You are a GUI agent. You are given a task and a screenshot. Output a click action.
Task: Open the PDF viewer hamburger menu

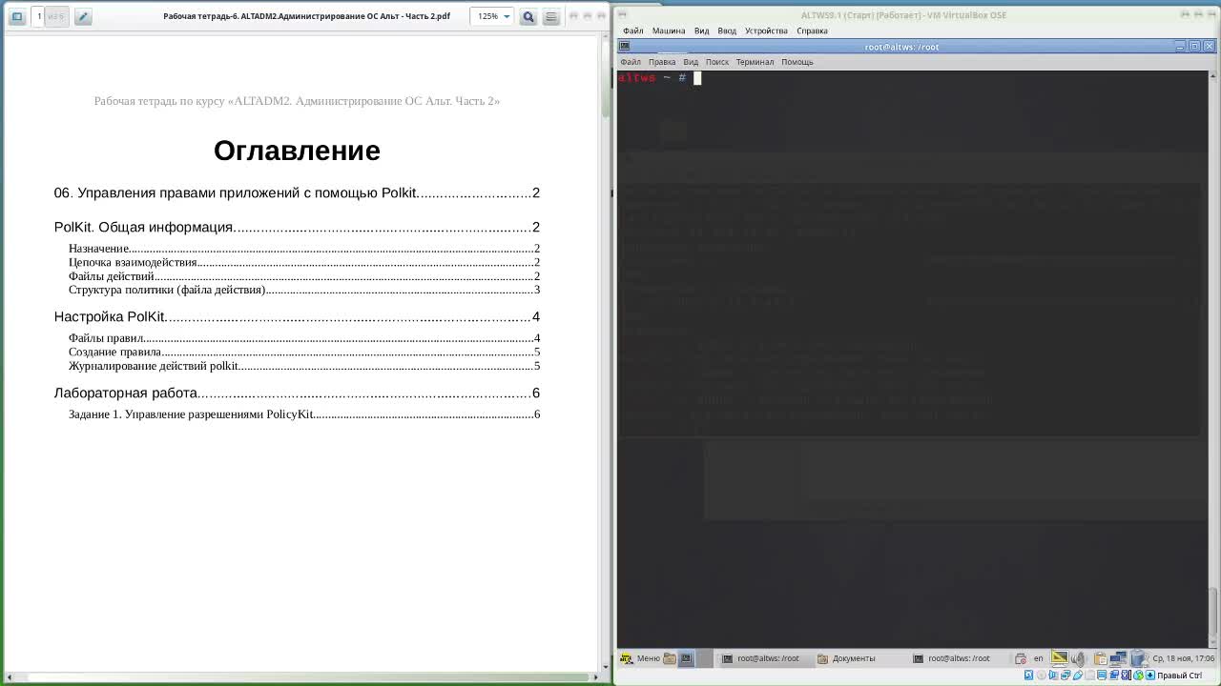[x=550, y=16]
